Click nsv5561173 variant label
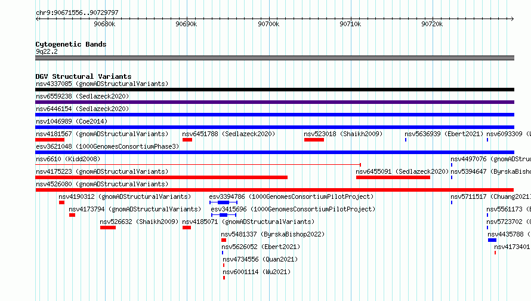 [508, 209]
